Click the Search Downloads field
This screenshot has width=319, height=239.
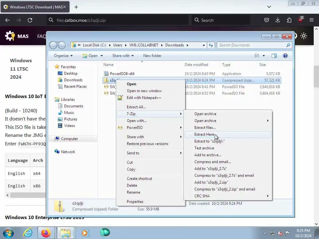(x=254, y=45)
